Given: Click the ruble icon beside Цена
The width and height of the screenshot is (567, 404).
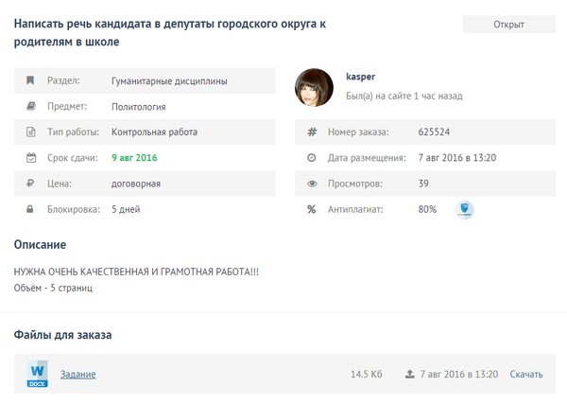Looking at the screenshot, I should [30, 184].
